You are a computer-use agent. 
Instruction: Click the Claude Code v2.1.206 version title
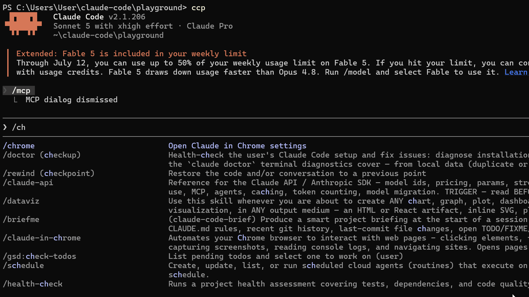99,17
